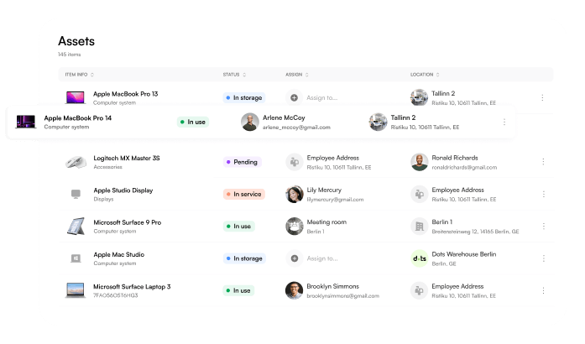
Task: Click the Logitech MX Master 3S mouse image
Action: [76, 162]
